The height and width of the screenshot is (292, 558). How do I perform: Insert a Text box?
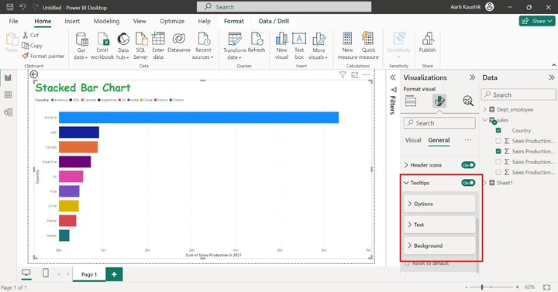(299, 46)
